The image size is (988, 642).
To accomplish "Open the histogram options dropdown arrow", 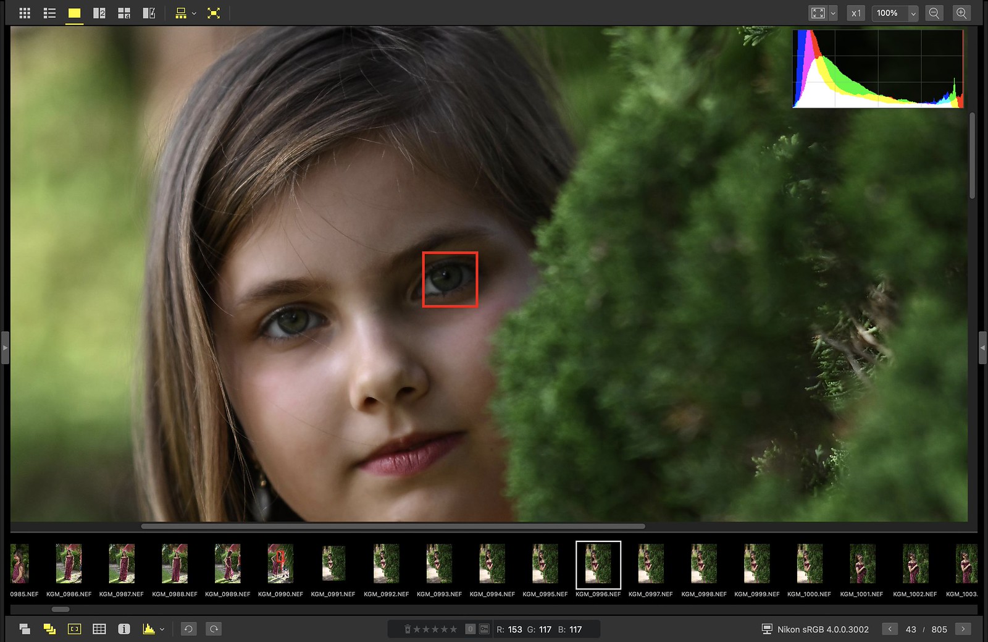I will point(162,629).
